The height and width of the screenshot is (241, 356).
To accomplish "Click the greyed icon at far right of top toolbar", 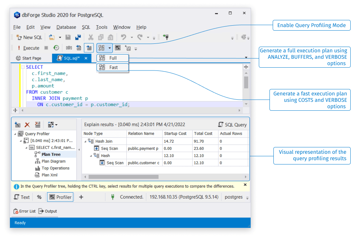I will pos(244,37).
